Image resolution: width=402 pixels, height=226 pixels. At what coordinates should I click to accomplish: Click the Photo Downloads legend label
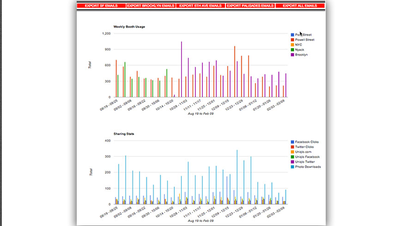click(x=308, y=167)
